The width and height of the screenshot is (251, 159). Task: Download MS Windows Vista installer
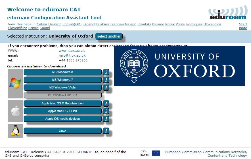coord(62,88)
